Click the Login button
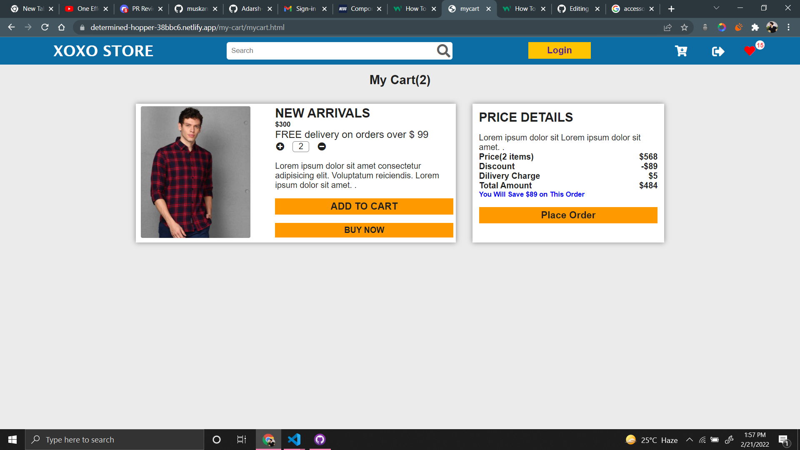Image resolution: width=800 pixels, height=450 pixels. (x=559, y=50)
